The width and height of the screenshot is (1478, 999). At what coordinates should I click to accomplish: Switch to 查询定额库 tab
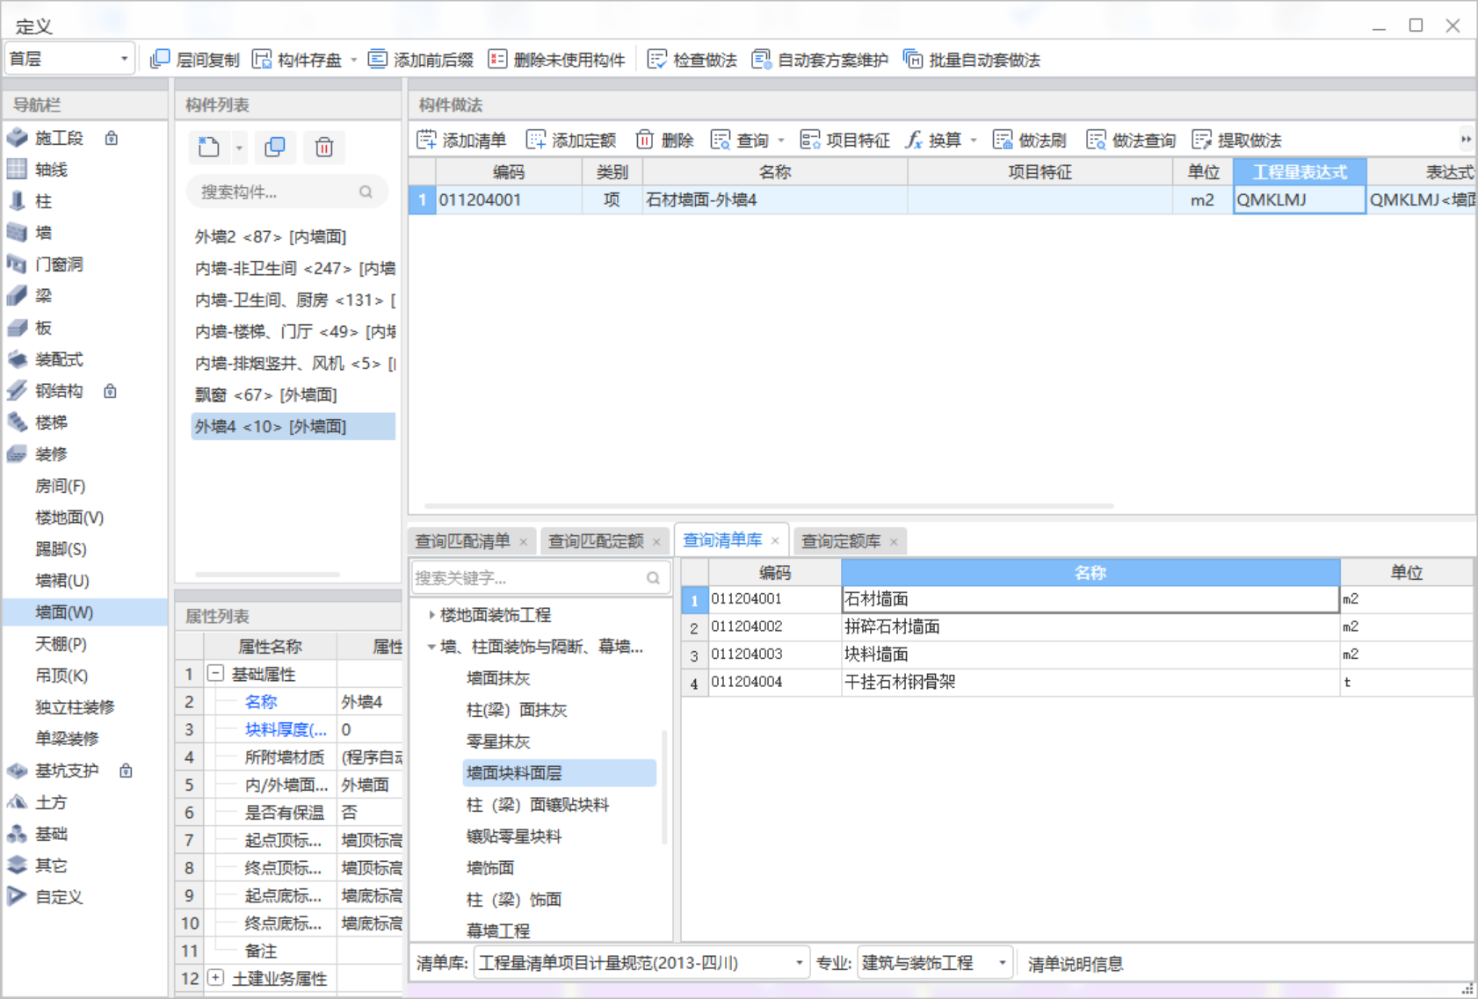(x=841, y=541)
